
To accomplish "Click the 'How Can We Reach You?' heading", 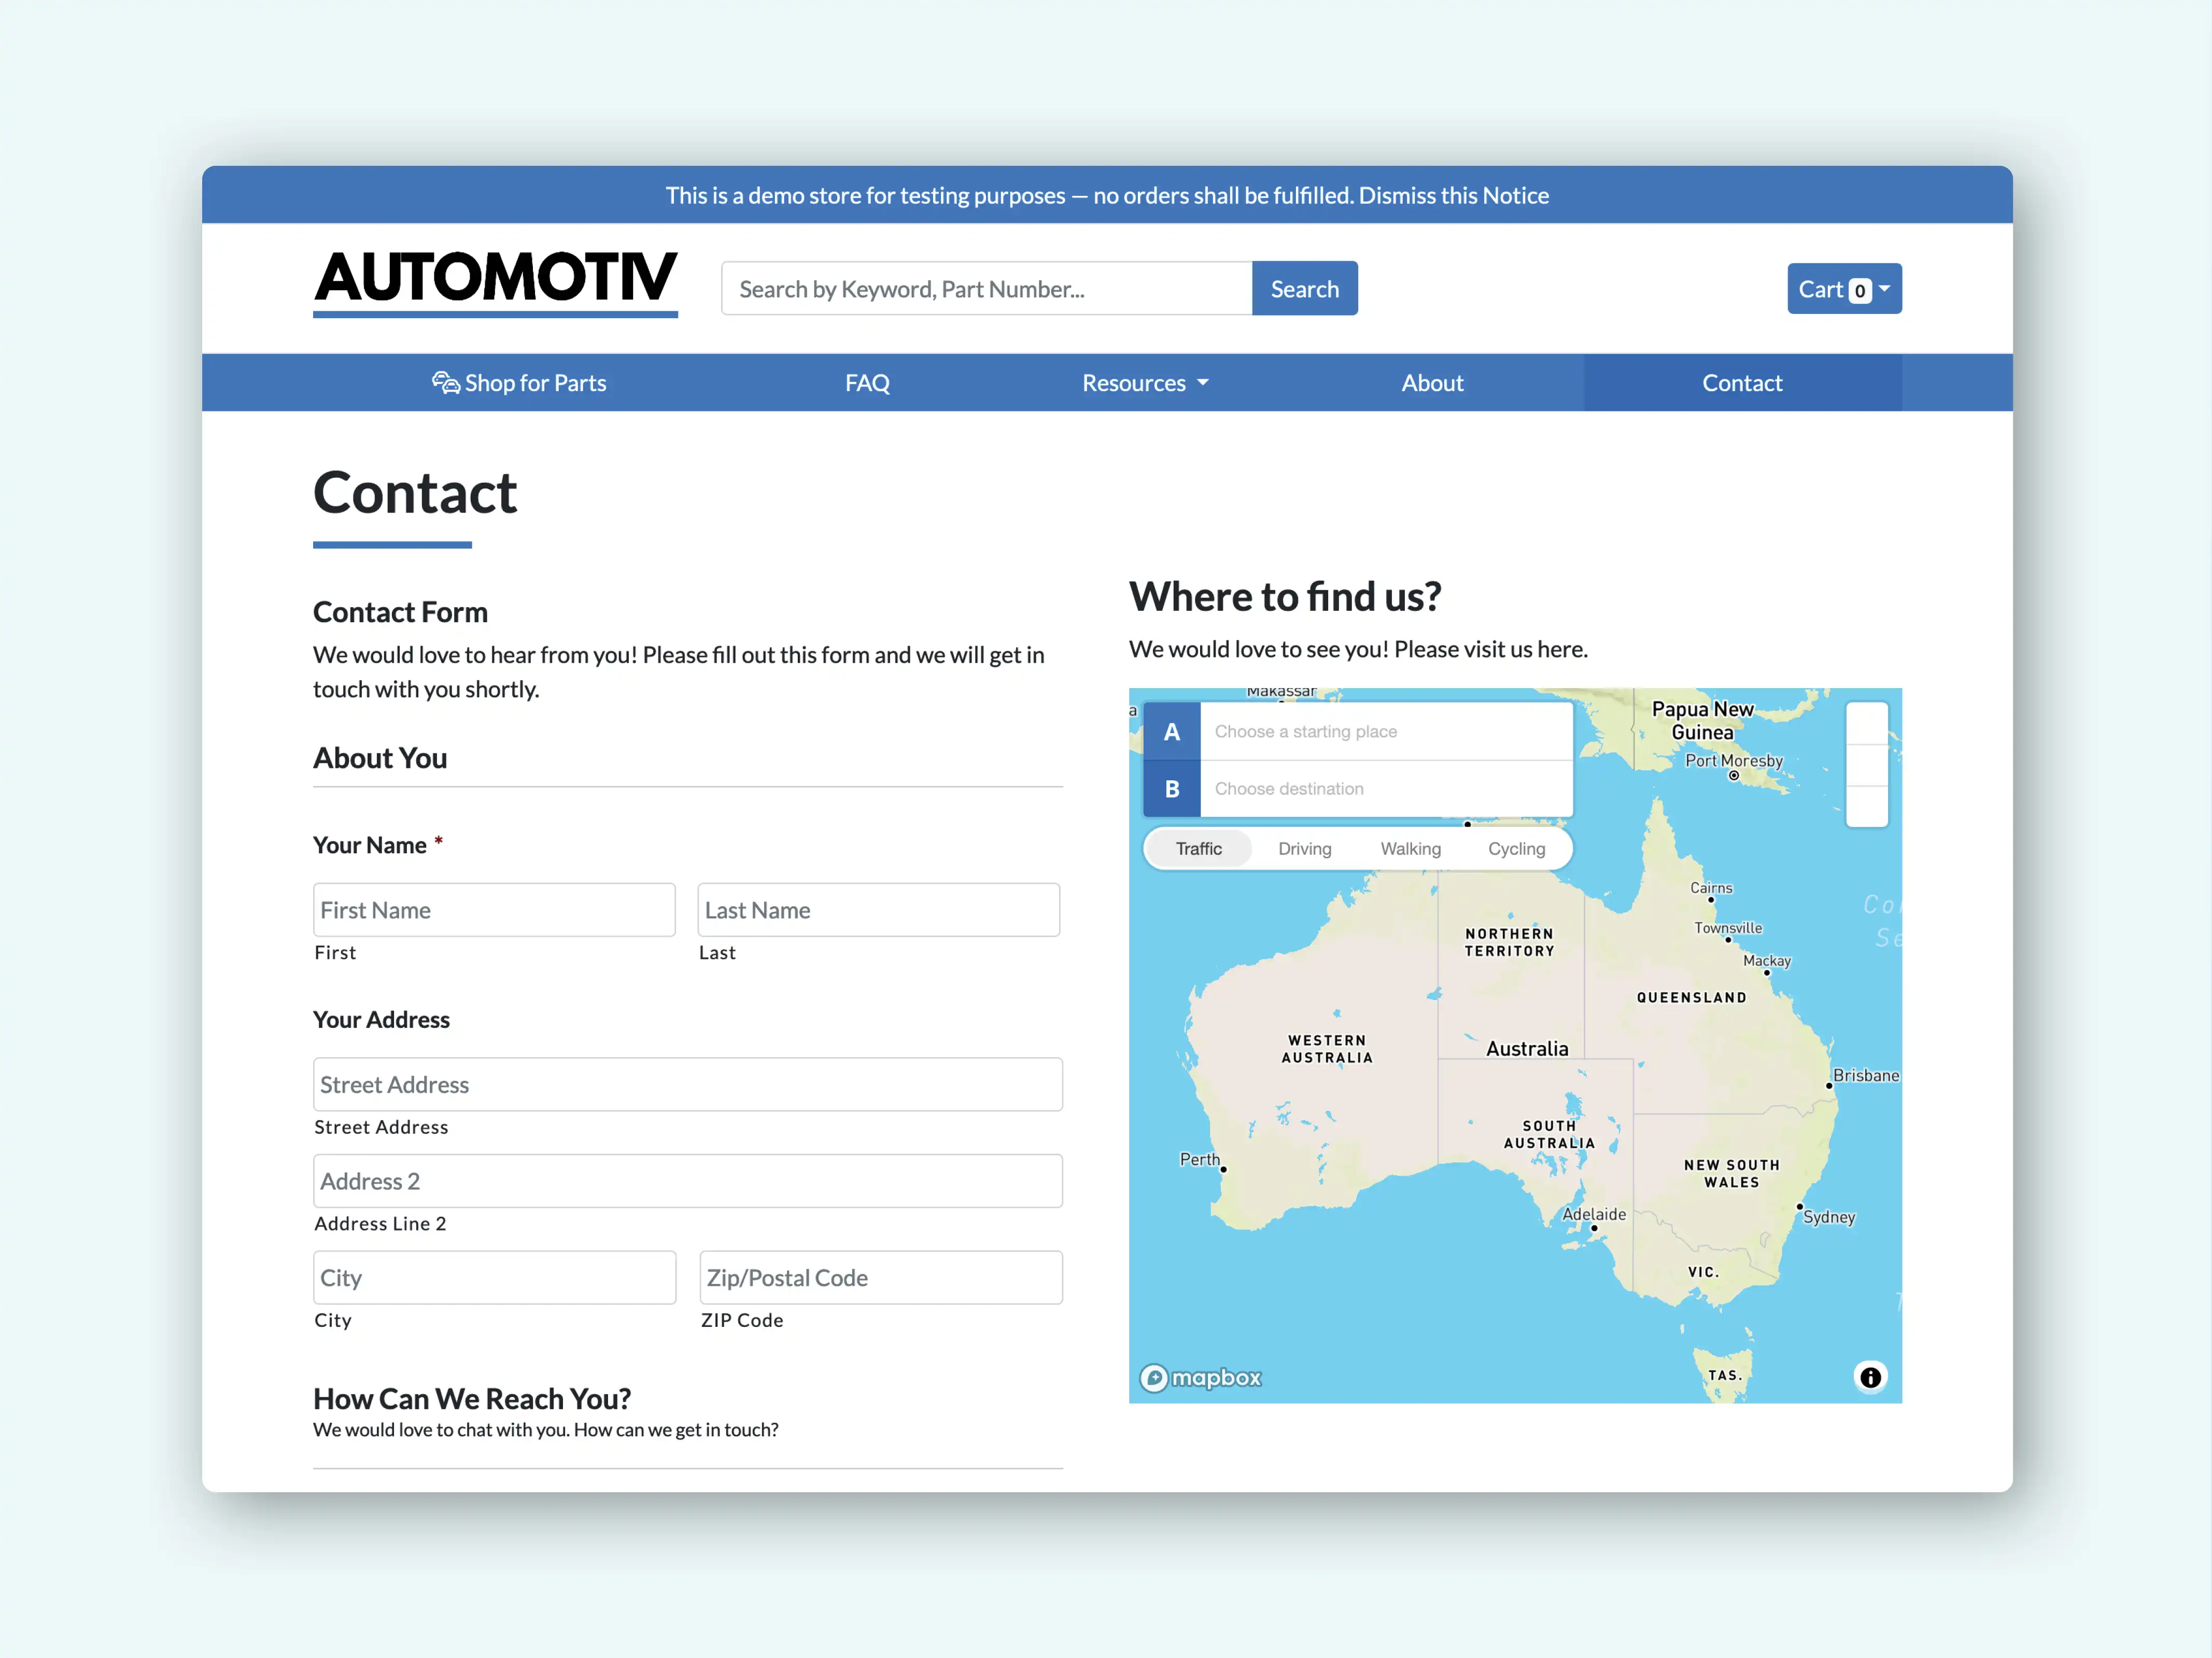I will (471, 1398).
